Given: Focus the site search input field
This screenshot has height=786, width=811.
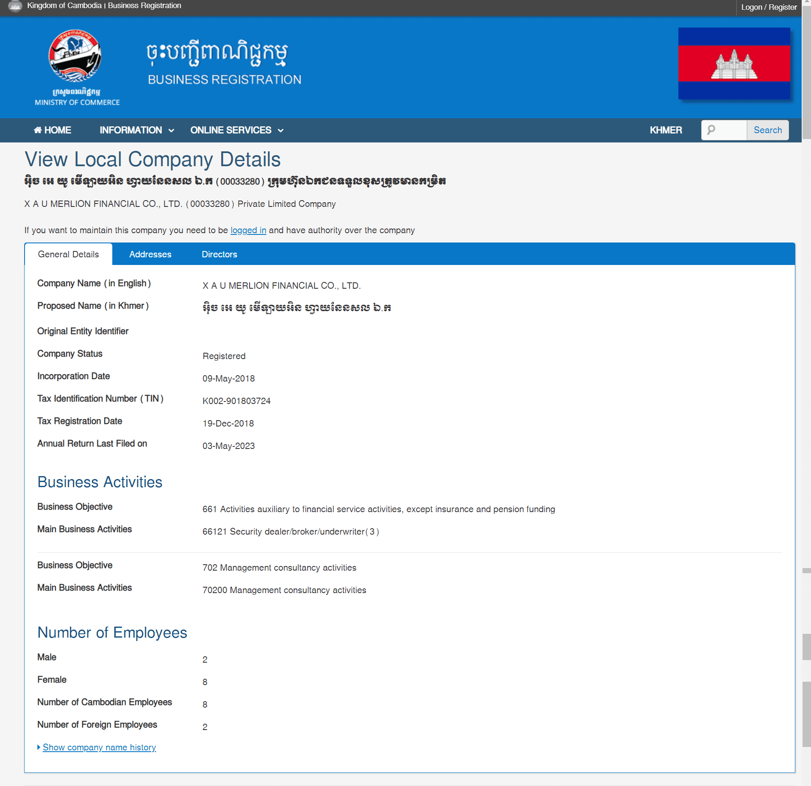Looking at the screenshot, I should 724,130.
